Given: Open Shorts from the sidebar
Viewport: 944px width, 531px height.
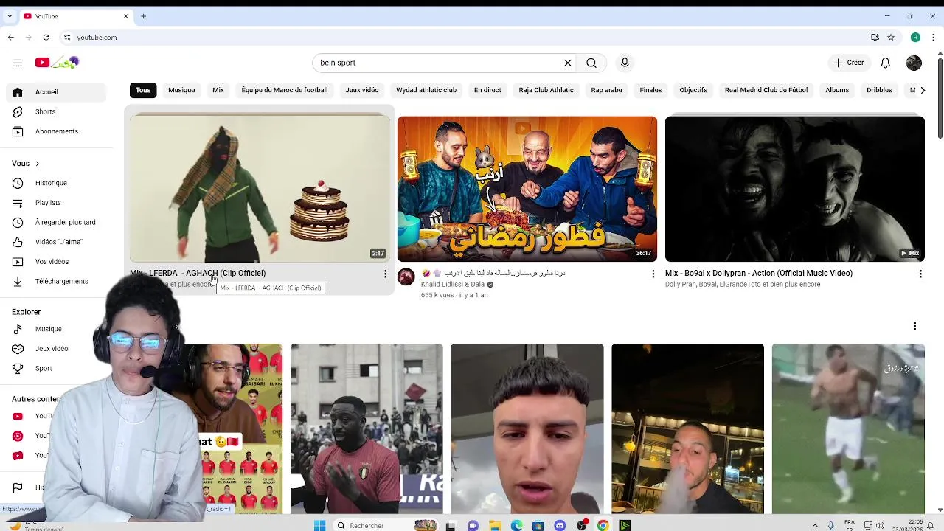Looking at the screenshot, I should click(57, 112).
